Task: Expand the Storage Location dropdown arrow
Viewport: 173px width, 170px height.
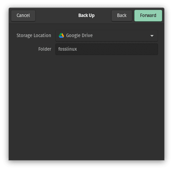Action: pos(152,36)
